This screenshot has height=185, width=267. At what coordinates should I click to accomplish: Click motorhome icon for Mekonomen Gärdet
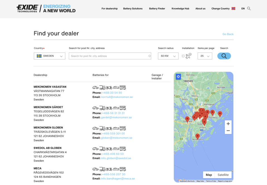click(x=123, y=108)
